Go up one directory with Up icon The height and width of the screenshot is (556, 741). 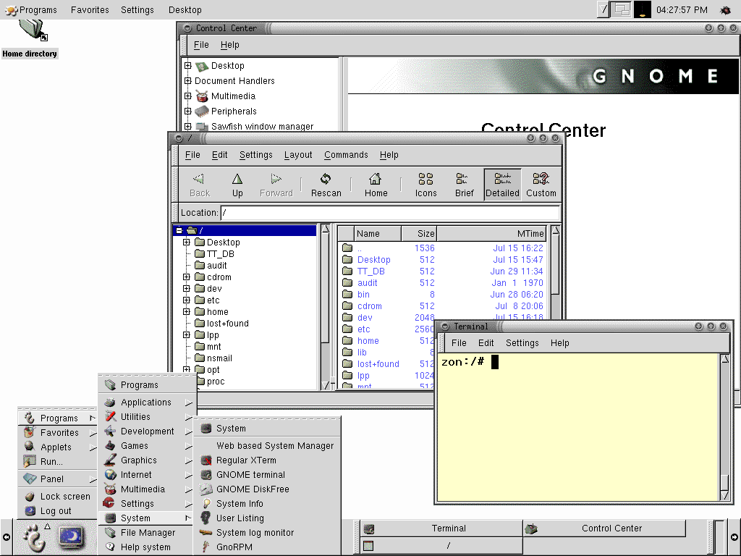coord(237,185)
